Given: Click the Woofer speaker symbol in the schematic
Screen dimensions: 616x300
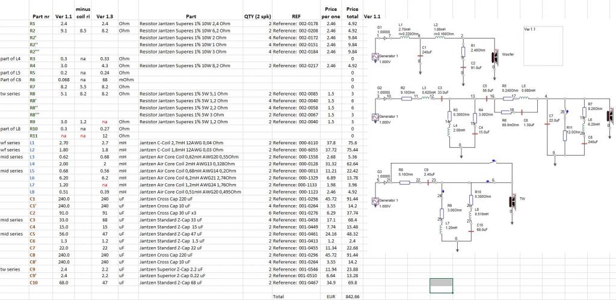Looking at the screenshot, I should point(494,56).
